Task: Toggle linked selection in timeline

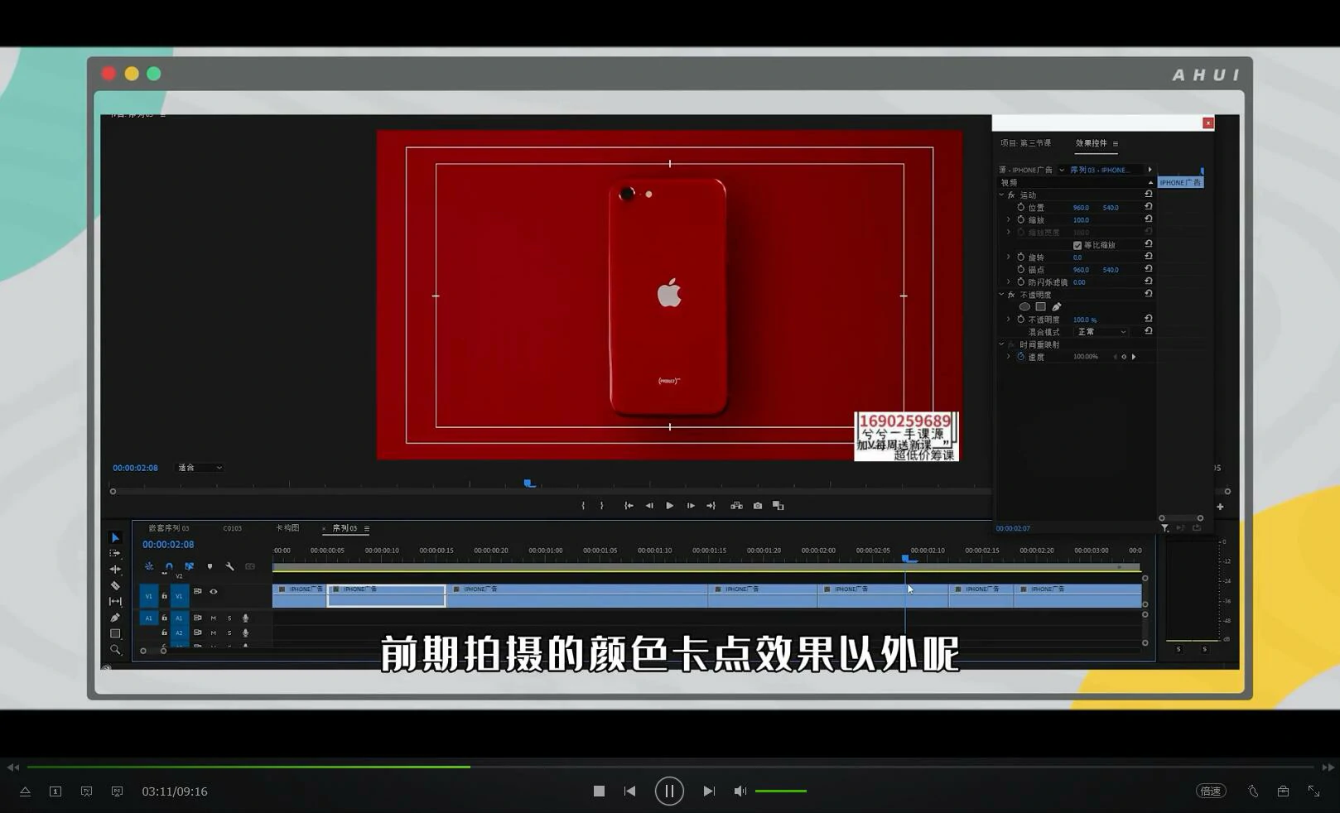Action: coord(189,566)
